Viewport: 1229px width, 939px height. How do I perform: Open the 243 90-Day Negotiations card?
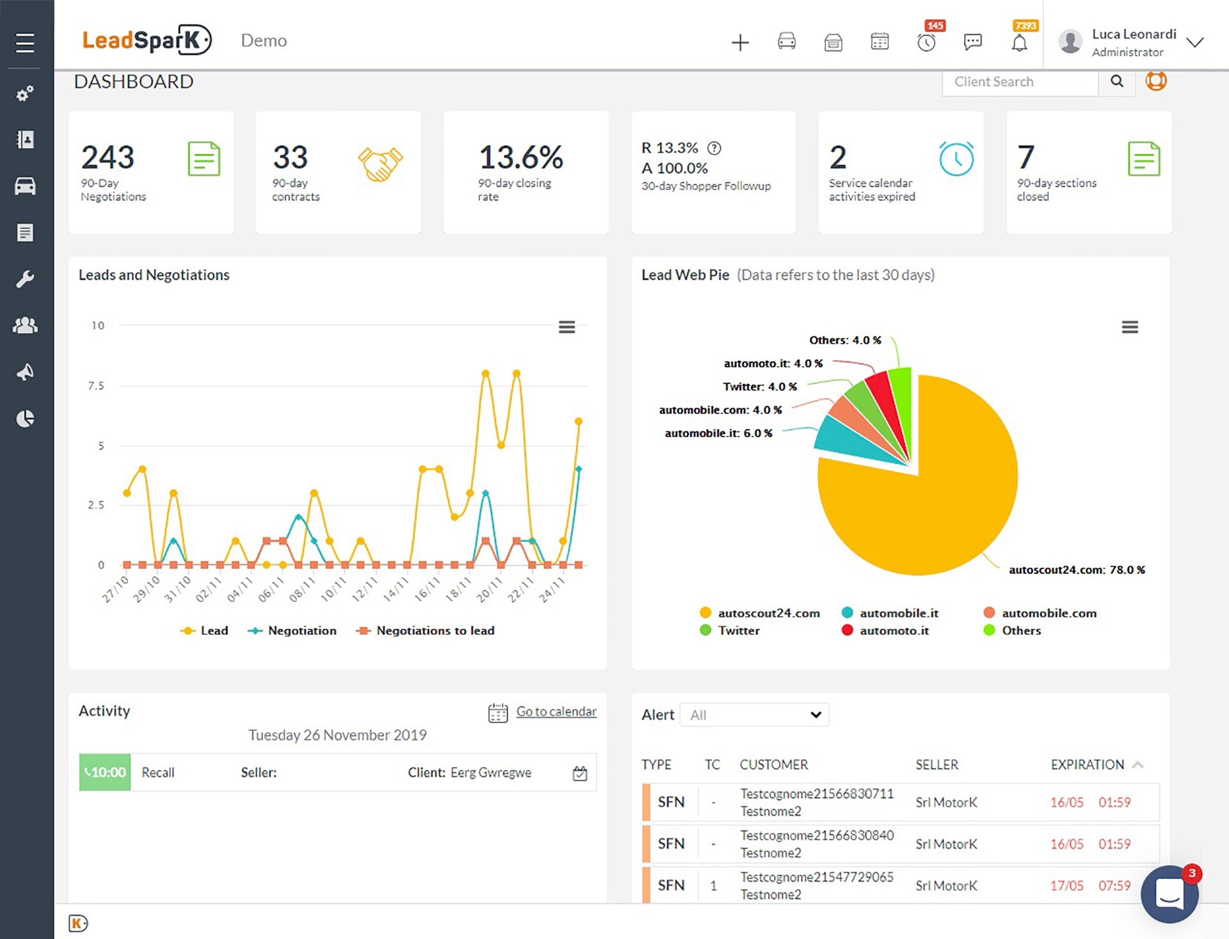151,173
